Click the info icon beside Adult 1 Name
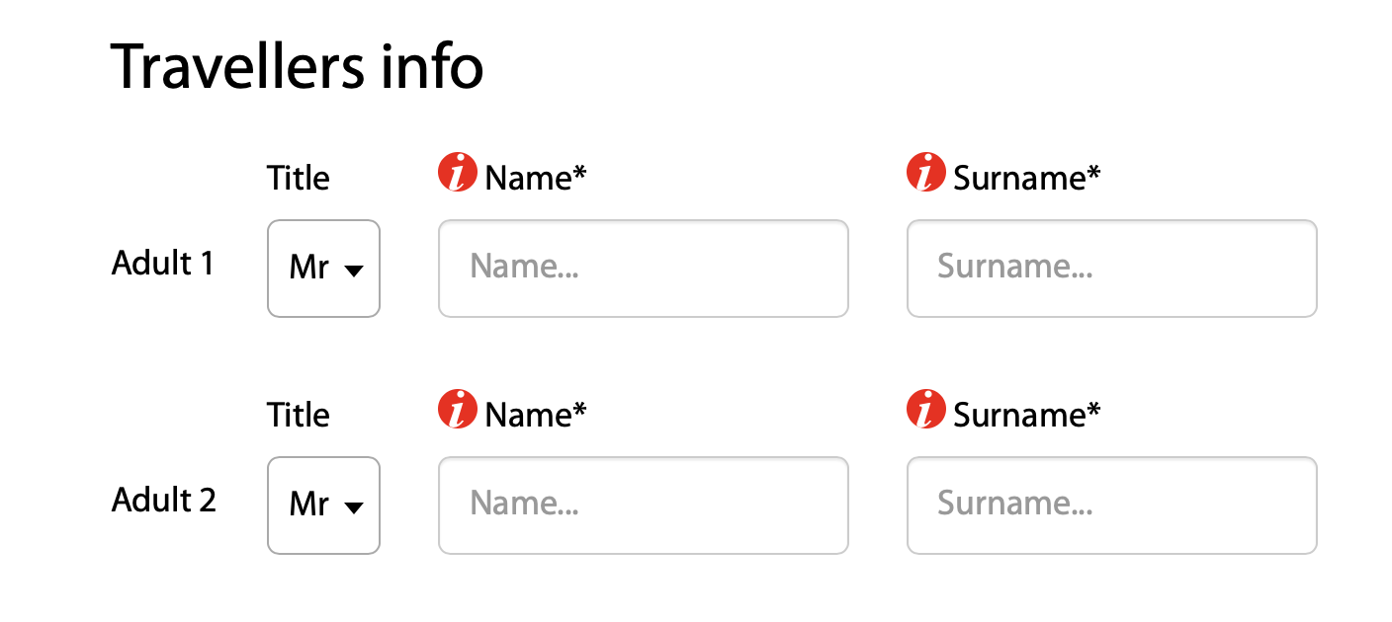This screenshot has width=1392, height=622. pyautogui.click(x=458, y=173)
